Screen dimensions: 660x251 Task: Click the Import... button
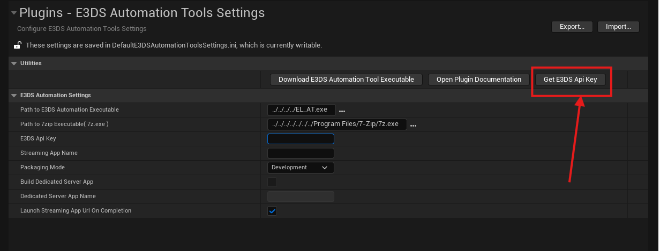coord(618,27)
